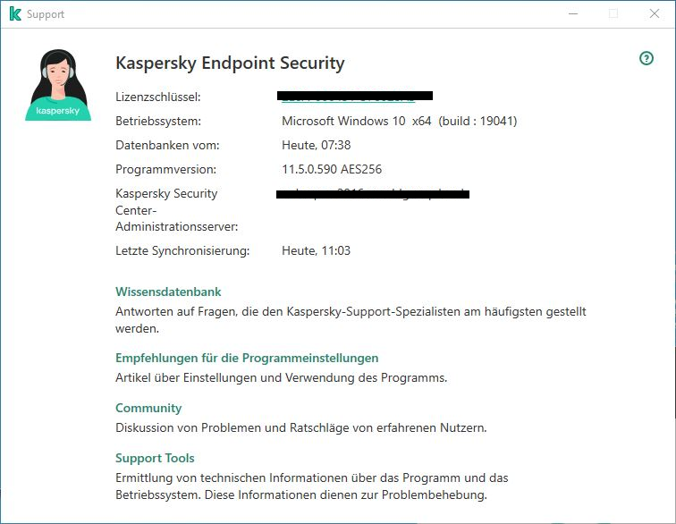Click the Letzte Synchronisierung label
This screenshot has height=524, width=676.
click(x=182, y=250)
